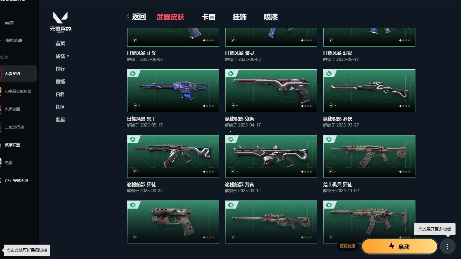The width and height of the screenshot is (461, 259).
Task: Open 商店 in the left sidebar
Action: click(9, 22)
